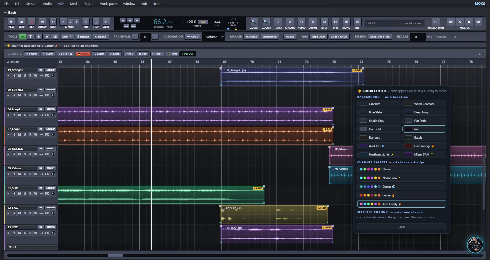The width and height of the screenshot is (490, 260).
Task: Solo the 21_SFX1 track
Action: [x=25, y=194]
